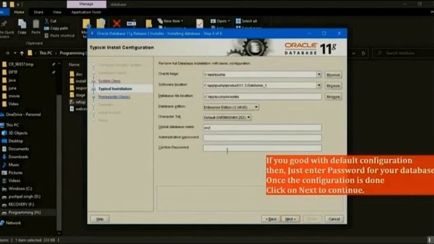Click the Help button in installer
This screenshot has width=434, height=244.
point(100,219)
